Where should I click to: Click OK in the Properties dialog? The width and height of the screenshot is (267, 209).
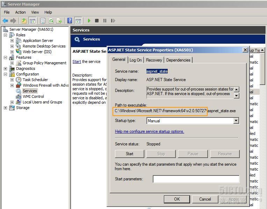click(x=177, y=199)
